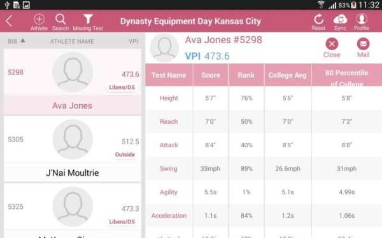Tap Swing college average 26.6mph
The height and width of the screenshot is (238, 382).
(x=288, y=169)
